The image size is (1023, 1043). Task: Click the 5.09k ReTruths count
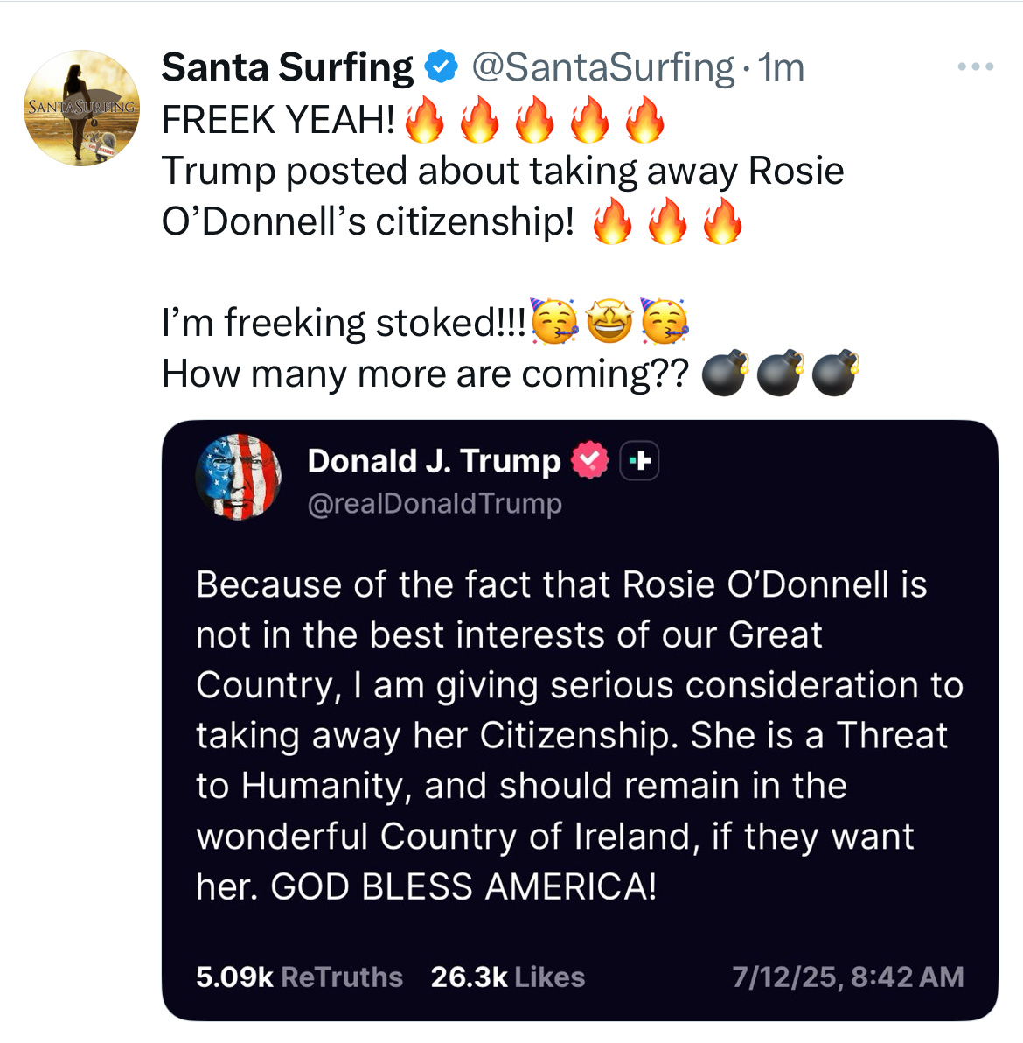(x=299, y=977)
